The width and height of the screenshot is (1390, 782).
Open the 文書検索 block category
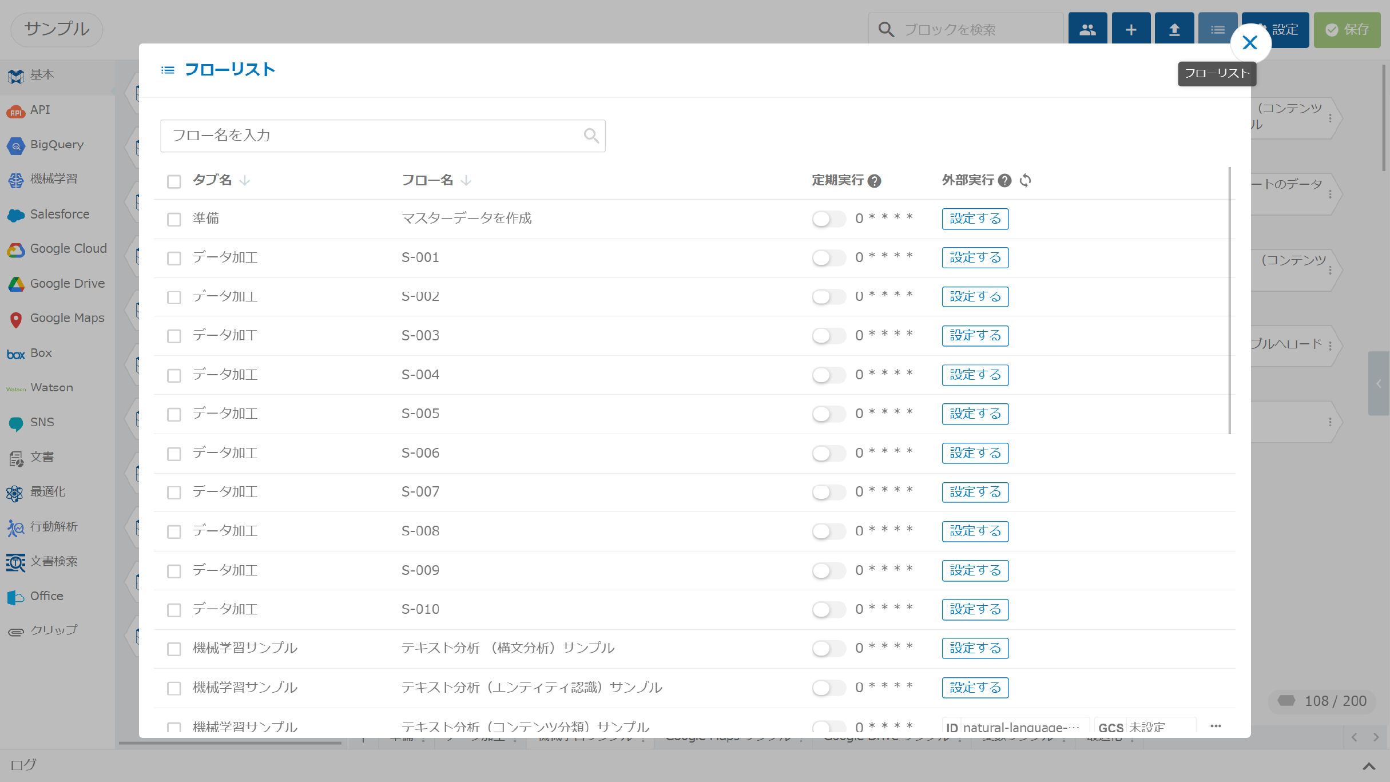[57, 562]
